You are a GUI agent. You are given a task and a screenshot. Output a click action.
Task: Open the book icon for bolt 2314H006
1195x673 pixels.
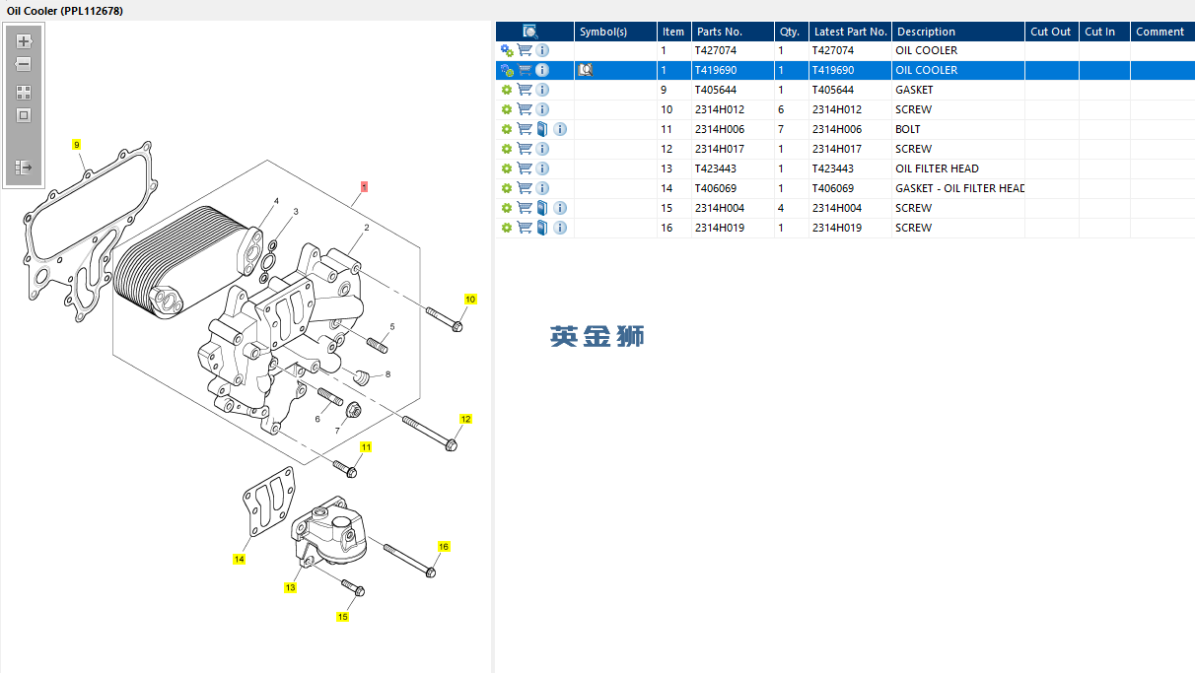(542, 129)
